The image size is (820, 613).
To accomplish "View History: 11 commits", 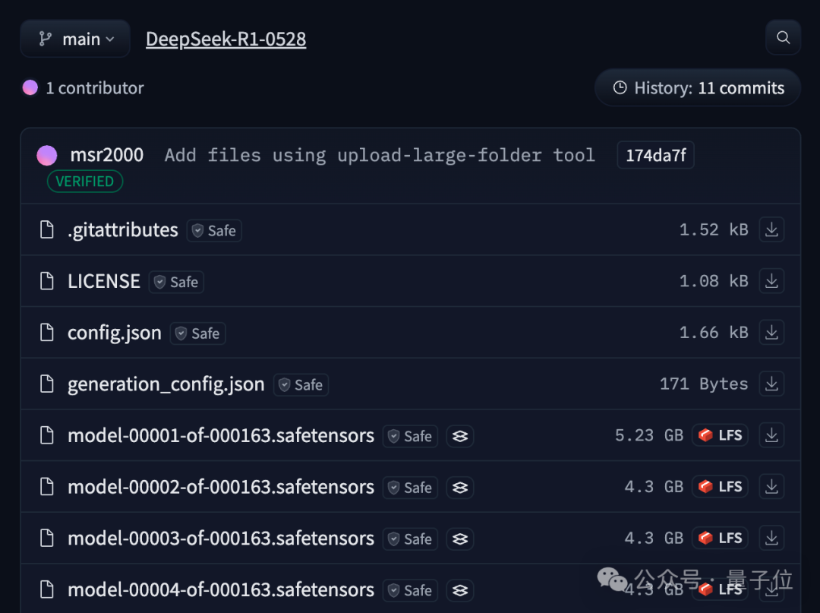I will click(x=699, y=88).
